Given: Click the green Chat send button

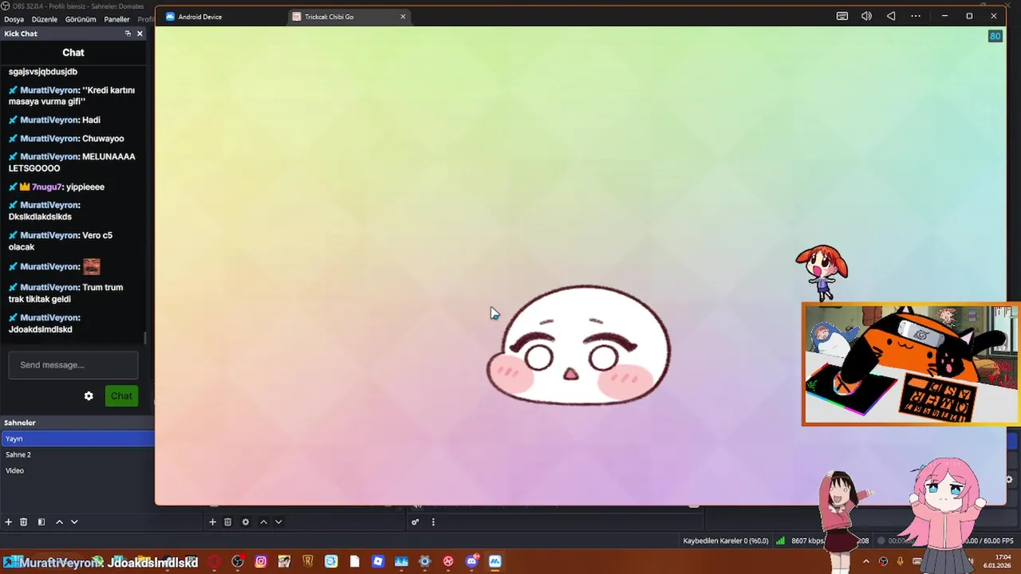Looking at the screenshot, I should (x=121, y=396).
